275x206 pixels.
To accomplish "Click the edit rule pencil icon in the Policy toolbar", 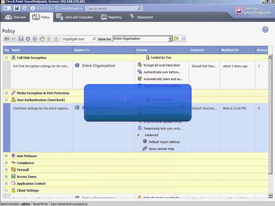I will pos(14,39).
